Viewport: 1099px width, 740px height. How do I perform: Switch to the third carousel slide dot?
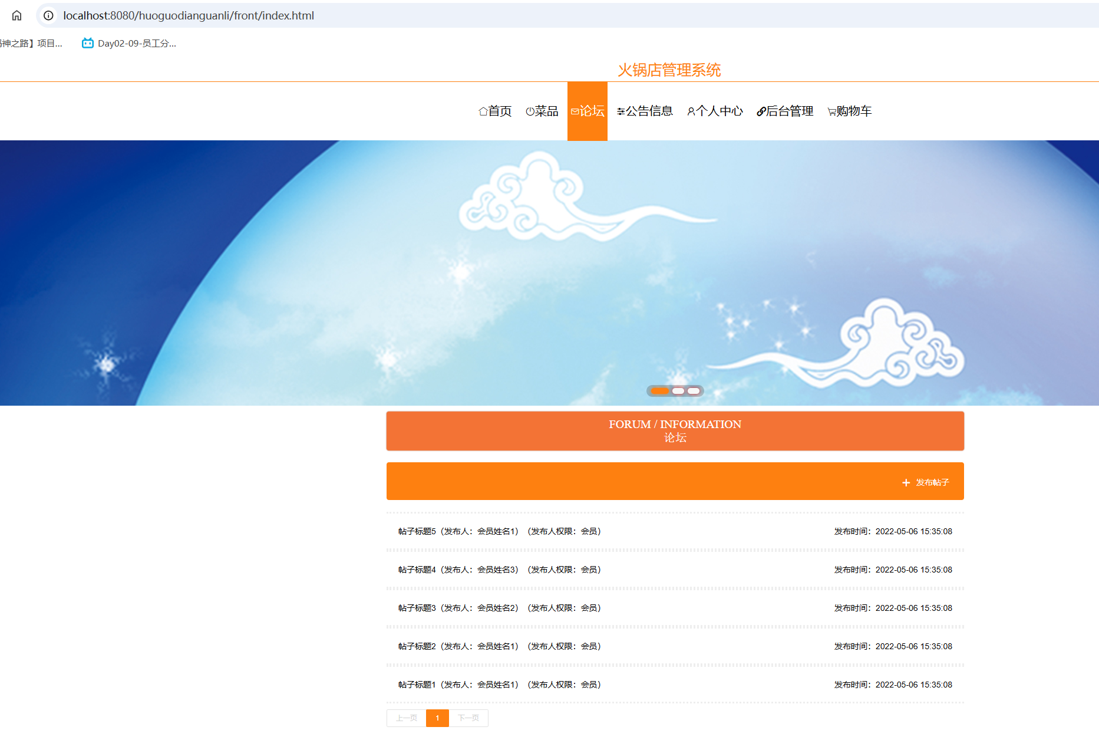point(694,391)
